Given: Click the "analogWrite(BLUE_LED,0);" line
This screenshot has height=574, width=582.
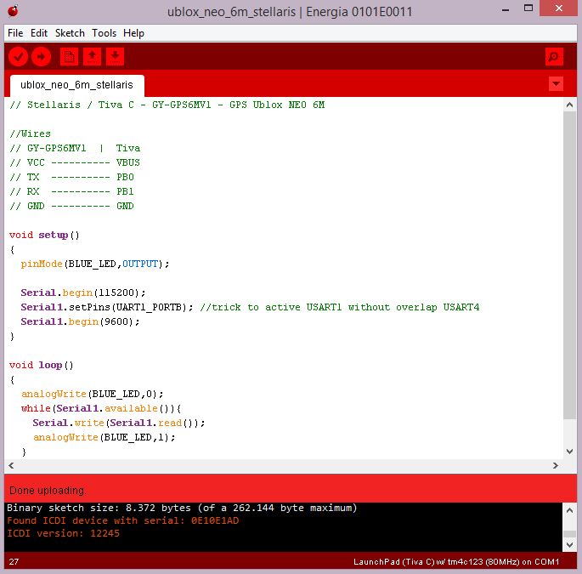Looking at the screenshot, I should pos(92,394).
